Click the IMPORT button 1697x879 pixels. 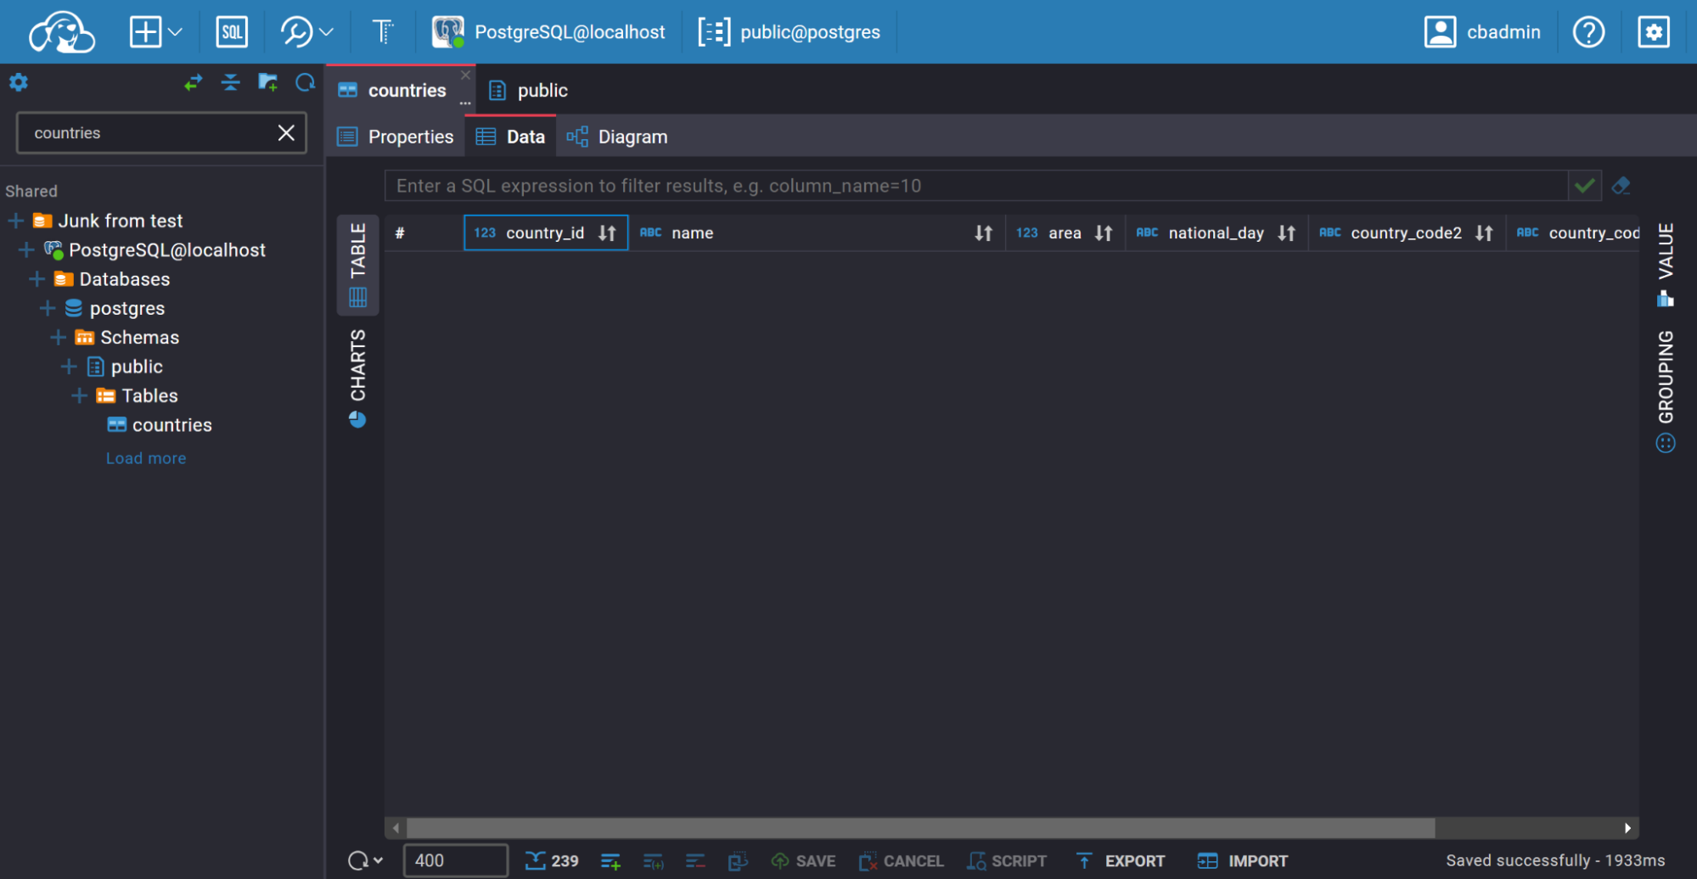point(1243,861)
